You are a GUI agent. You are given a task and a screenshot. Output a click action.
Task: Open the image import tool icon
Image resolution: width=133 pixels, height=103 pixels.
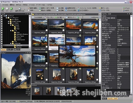(20, 8)
